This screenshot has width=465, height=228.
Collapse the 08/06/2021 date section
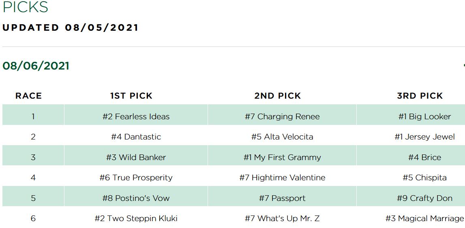(x=463, y=65)
